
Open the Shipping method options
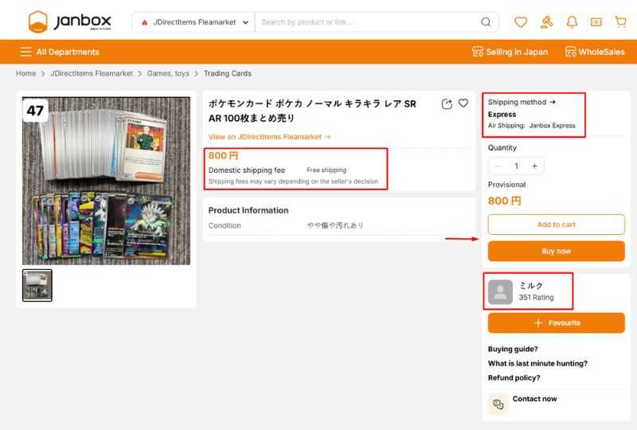point(522,102)
